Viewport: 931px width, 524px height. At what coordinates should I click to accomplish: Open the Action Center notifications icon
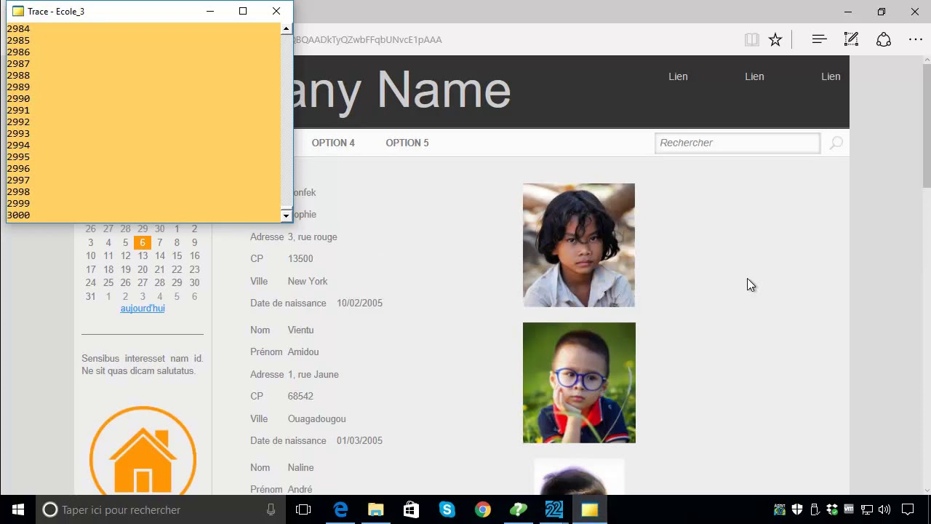pyautogui.click(x=908, y=509)
